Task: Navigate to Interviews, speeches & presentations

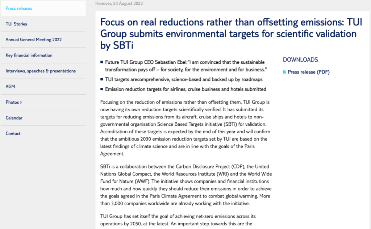Action: (41, 71)
